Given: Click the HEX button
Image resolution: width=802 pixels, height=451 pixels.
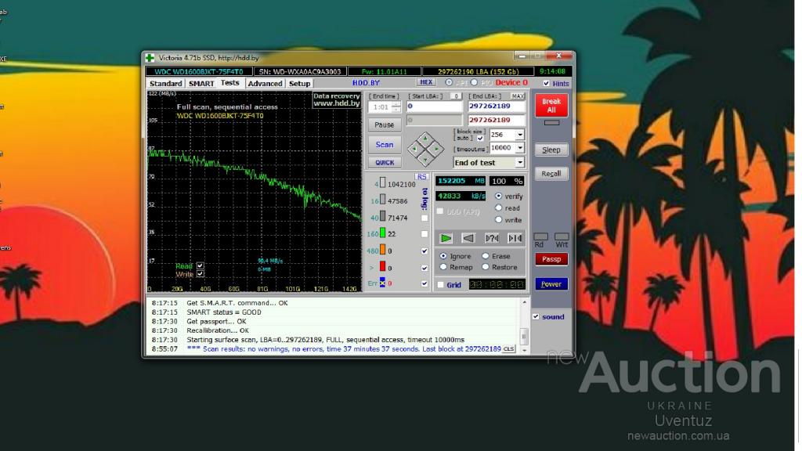Looking at the screenshot, I should (425, 82).
